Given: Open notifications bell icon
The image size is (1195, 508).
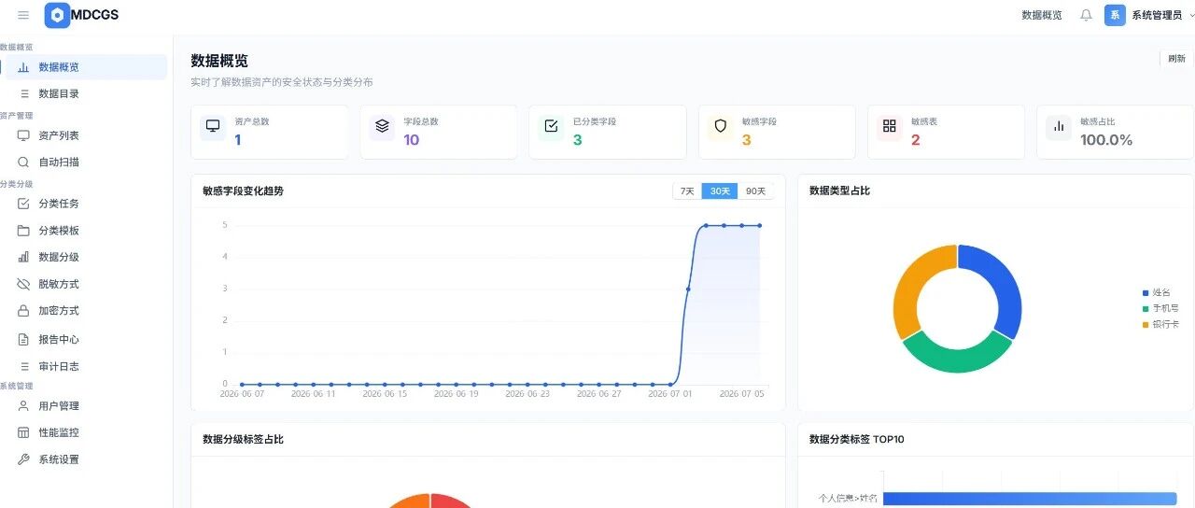Looking at the screenshot, I should [x=1086, y=15].
